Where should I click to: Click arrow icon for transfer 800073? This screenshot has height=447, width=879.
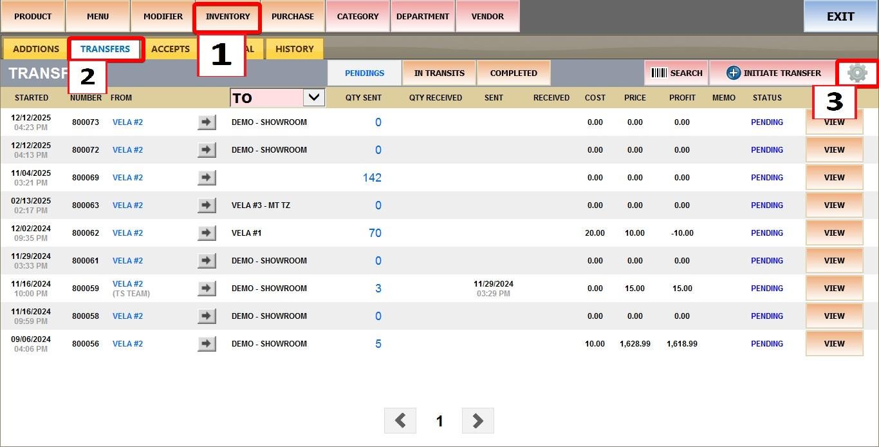click(207, 122)
